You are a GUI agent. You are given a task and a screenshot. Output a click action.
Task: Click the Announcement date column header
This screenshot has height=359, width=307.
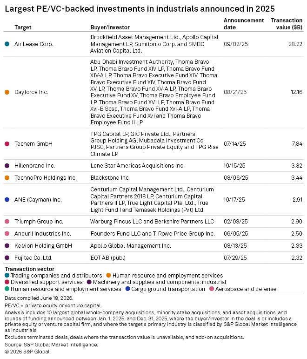pos(244,24)
